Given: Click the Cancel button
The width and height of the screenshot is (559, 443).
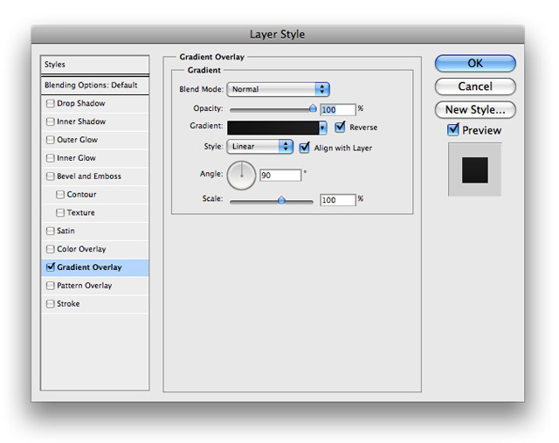Looking at the screenshot, I should 475,87.
